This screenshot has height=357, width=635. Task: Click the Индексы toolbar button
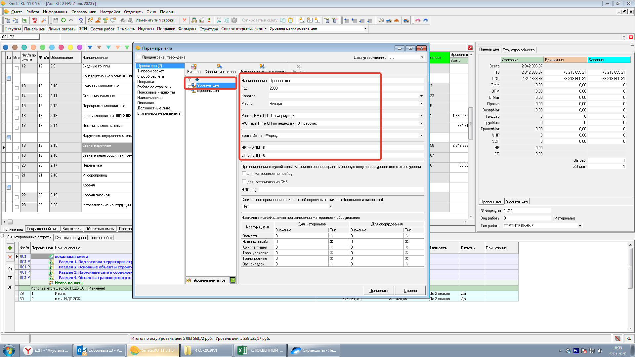pos(146,29)
